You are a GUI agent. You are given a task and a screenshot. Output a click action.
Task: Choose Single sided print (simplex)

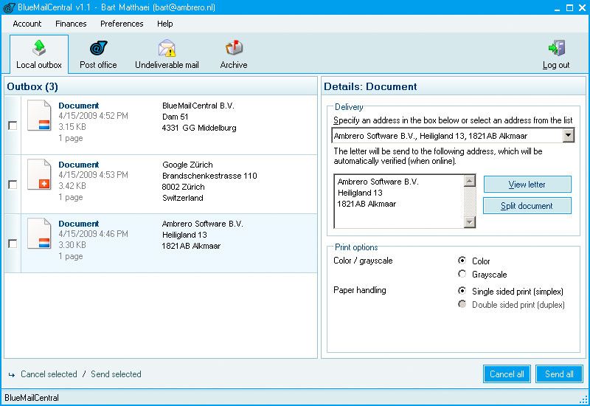(462, 291)
